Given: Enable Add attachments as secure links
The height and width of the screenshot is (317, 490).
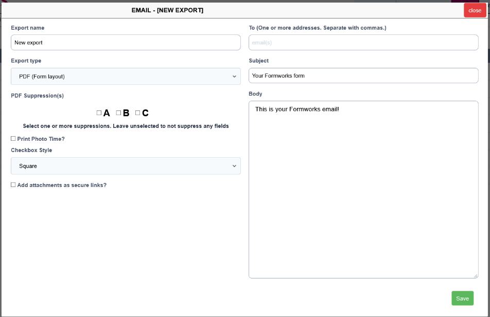Looking at the screenshot, I should coord(13,185).
